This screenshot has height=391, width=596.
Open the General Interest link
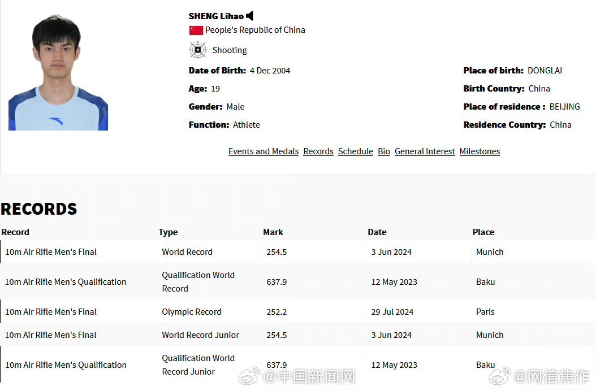(425, 151)
